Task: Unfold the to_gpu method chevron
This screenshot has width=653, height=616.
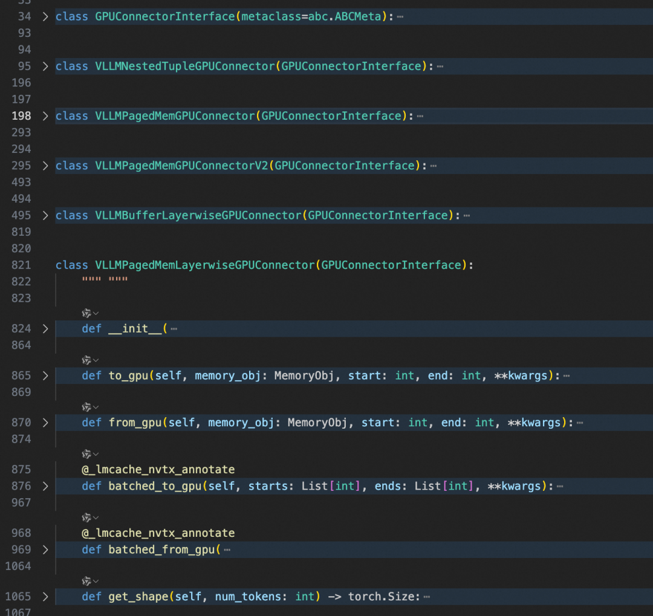Action: (x=45, y=375)
